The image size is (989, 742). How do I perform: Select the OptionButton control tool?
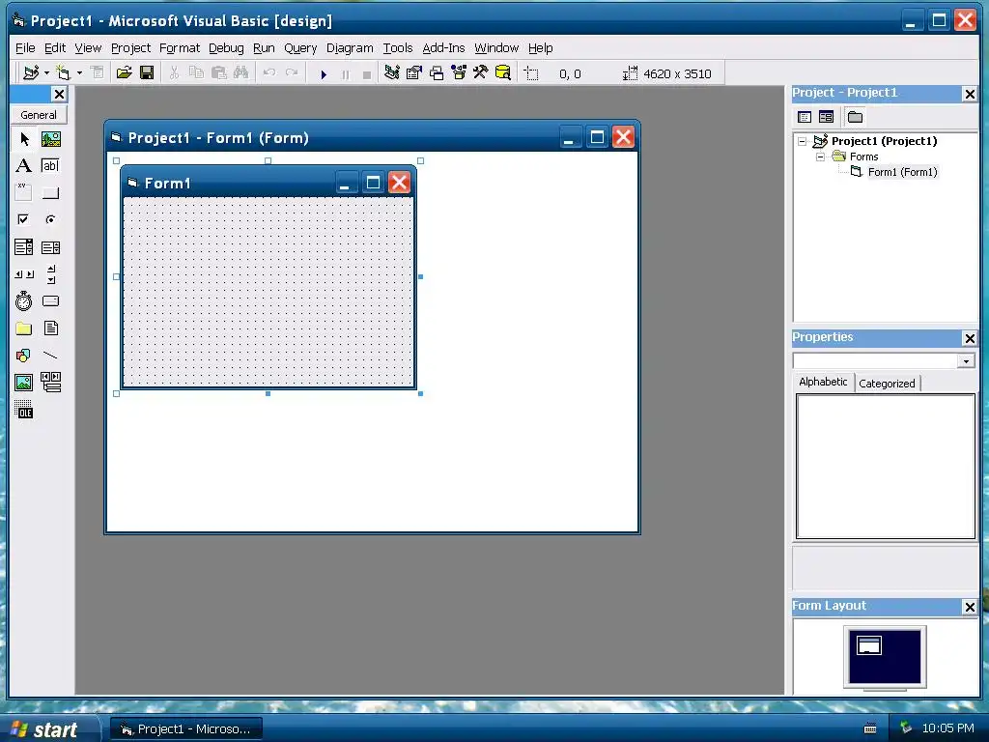click(51, 219)
